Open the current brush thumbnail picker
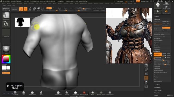 pyautogui.click(x=6, y=16)
